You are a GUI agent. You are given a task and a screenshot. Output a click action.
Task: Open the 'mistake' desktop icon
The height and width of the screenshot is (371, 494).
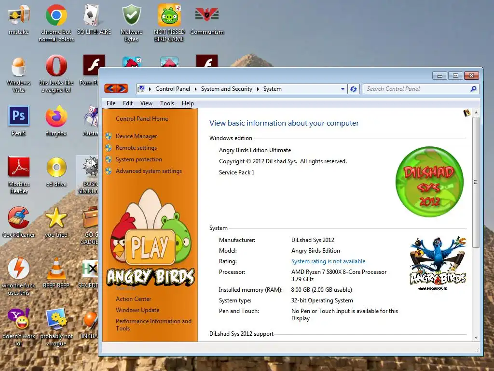(x=19, y=19)
